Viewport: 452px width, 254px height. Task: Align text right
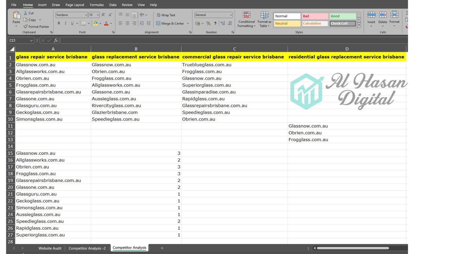click(x=134, y=23)
